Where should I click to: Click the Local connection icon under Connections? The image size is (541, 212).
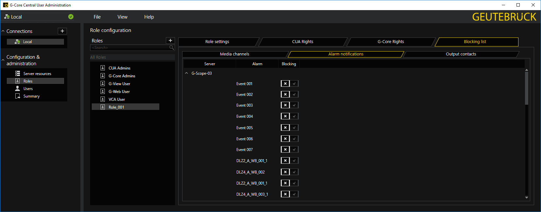pos(18,42)
